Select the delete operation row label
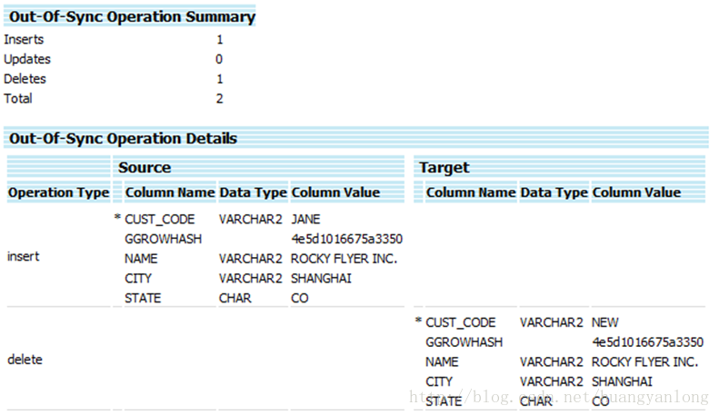 click(25, 360)
